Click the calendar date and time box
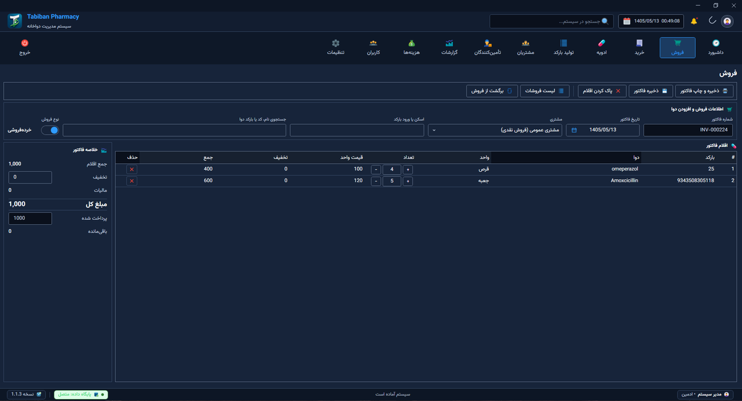 (x=651, y=21)
